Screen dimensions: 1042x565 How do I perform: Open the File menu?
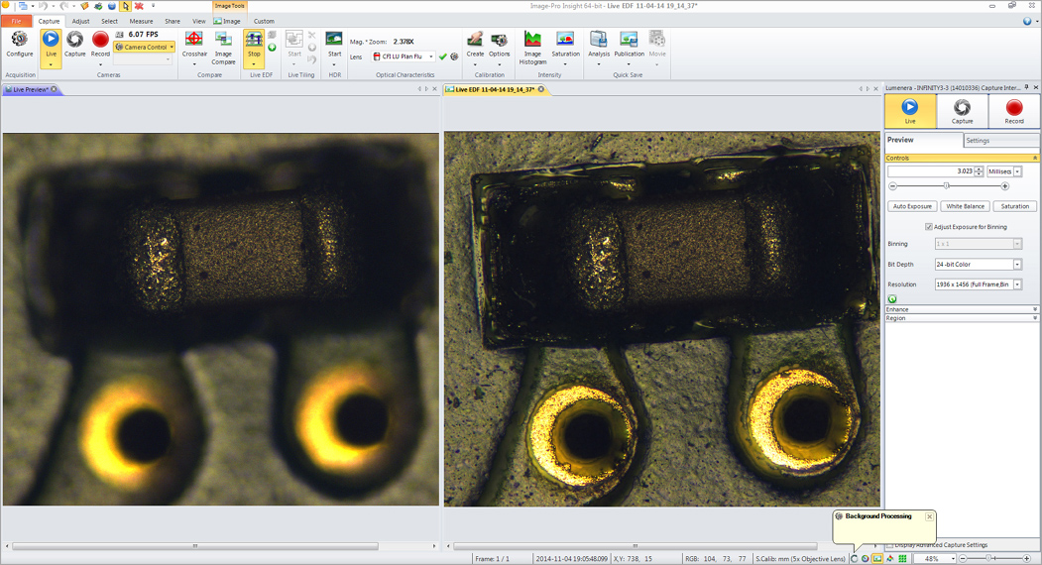(x=16, y=21)
